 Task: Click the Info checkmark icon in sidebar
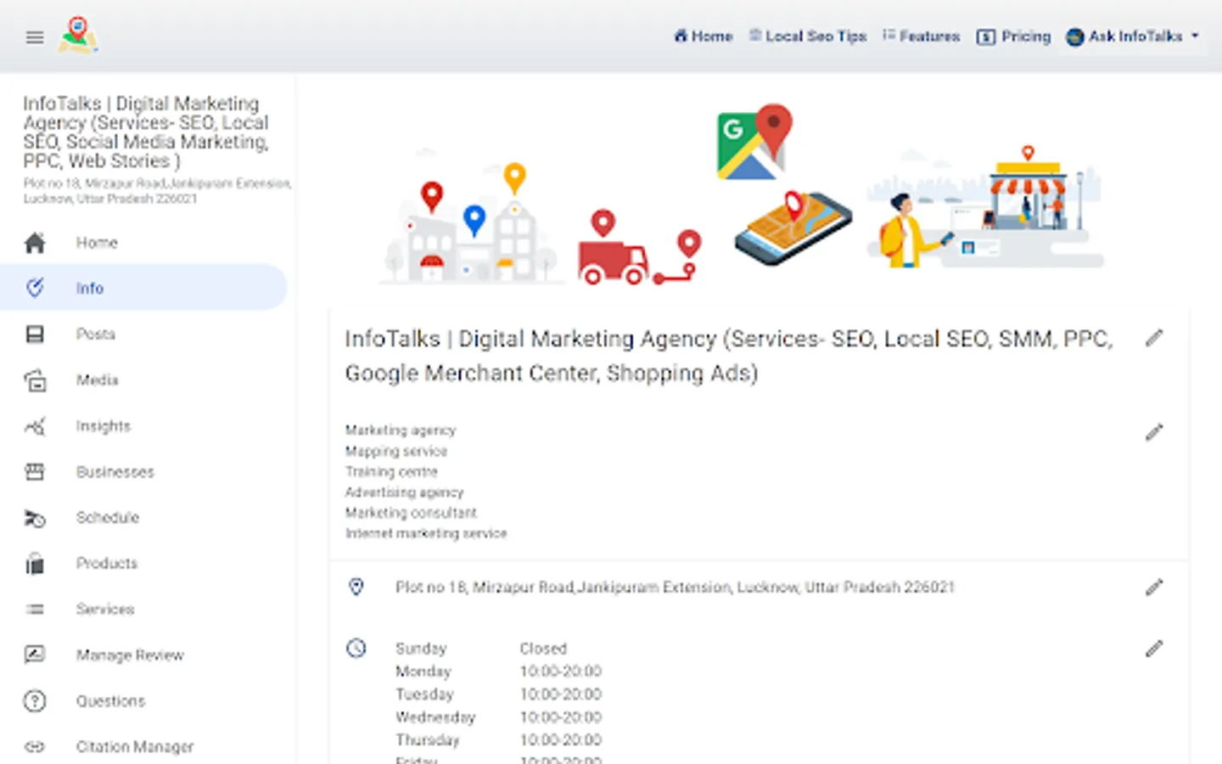click(35, 288)
